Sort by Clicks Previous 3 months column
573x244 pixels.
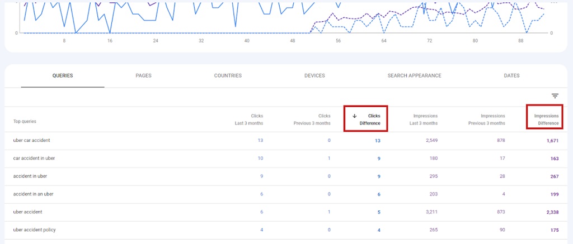pos(312,119)
